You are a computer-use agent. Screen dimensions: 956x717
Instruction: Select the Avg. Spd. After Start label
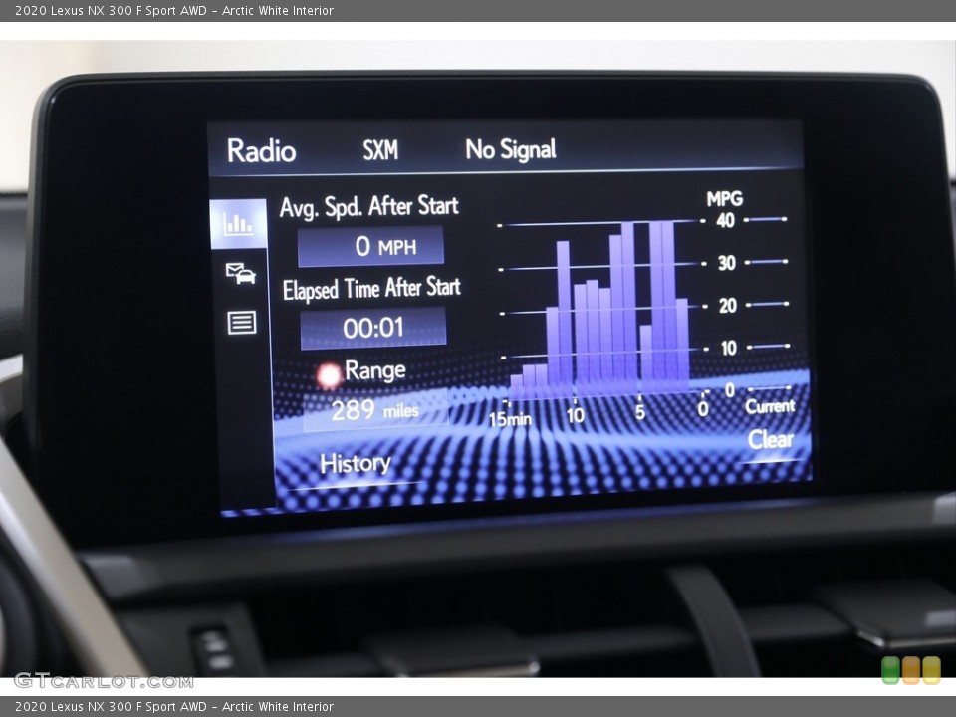(368, 207)
